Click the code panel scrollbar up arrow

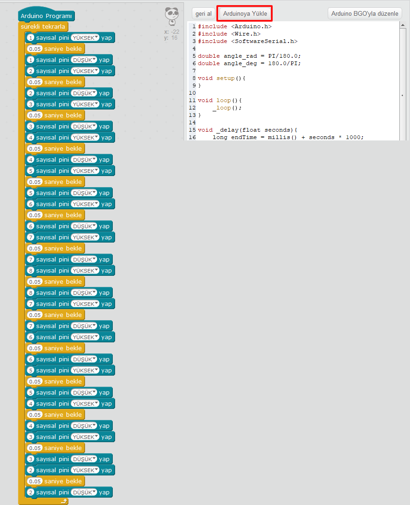(x=403, y=25)
